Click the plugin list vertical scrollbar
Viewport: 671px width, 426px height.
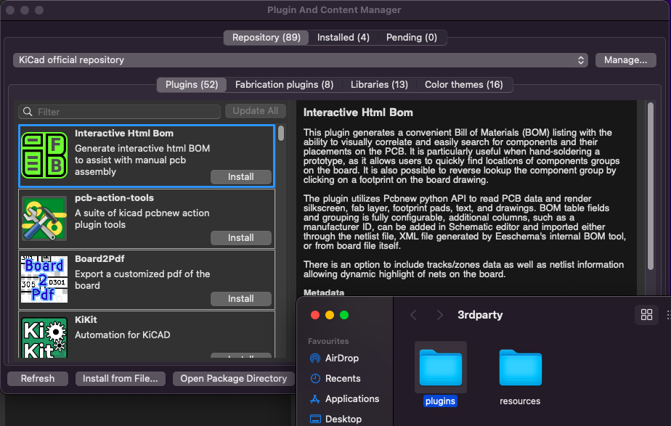281,134
